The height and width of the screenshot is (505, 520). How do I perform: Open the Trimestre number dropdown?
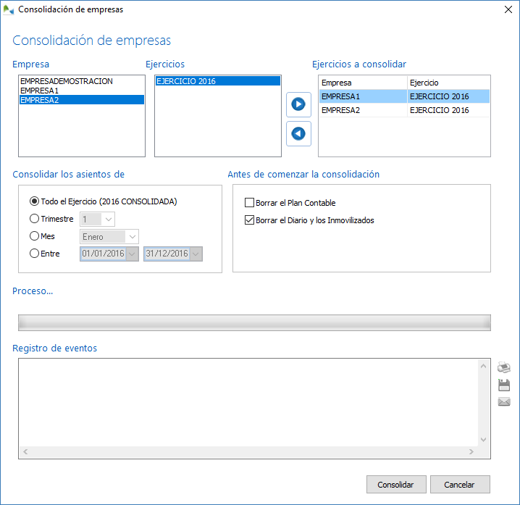coord(108,219)
